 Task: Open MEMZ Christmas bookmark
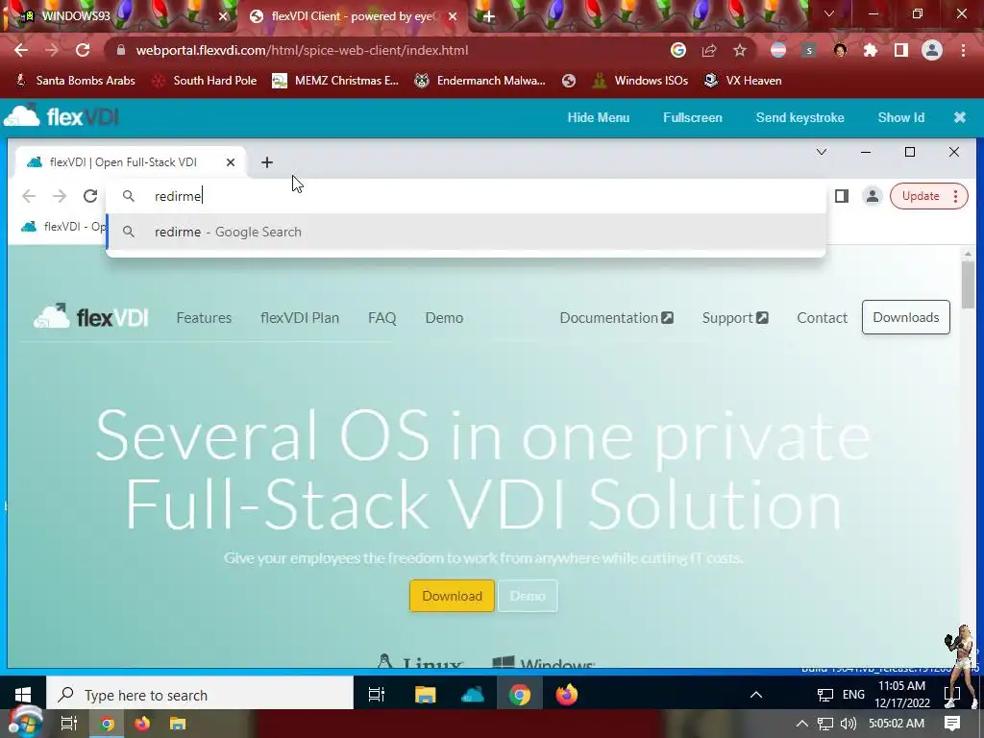tap(335, 81)
